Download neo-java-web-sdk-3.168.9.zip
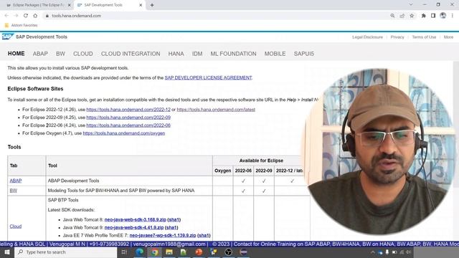459x258 pixels. tap(136, 220)
